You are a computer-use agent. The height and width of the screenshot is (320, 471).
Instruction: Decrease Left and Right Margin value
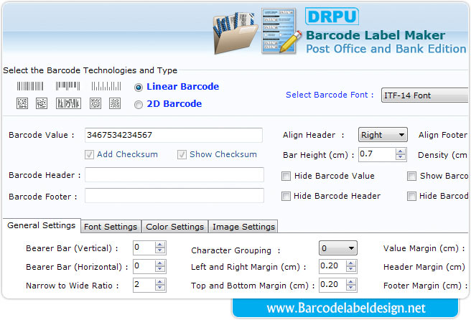point(351,269)
